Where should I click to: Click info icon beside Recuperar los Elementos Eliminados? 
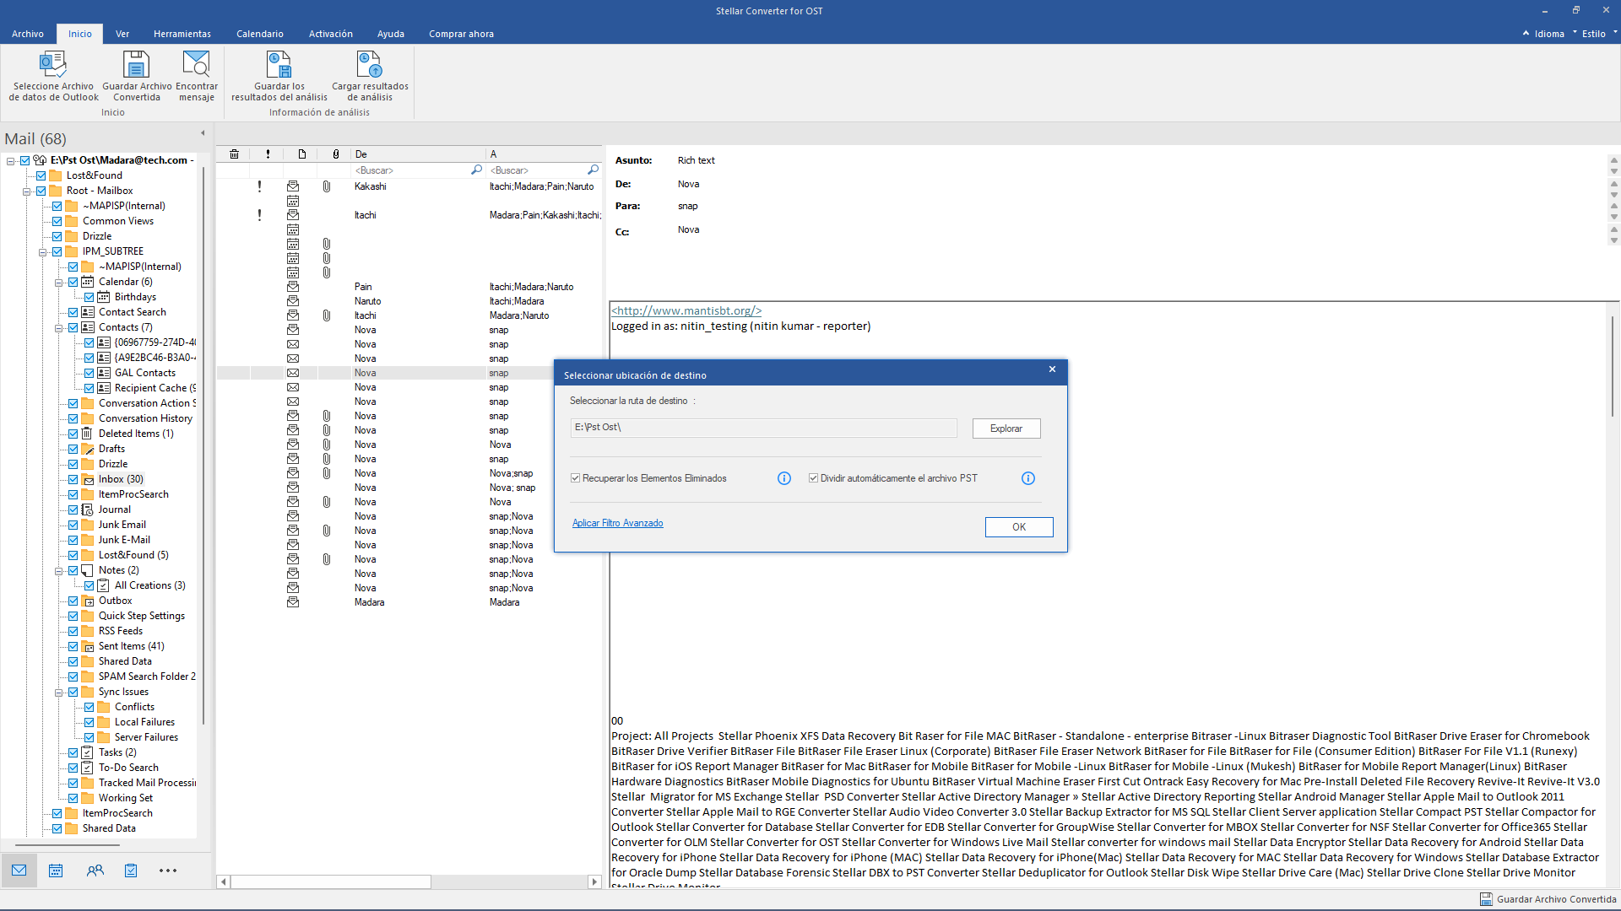[x=784, y=478]
